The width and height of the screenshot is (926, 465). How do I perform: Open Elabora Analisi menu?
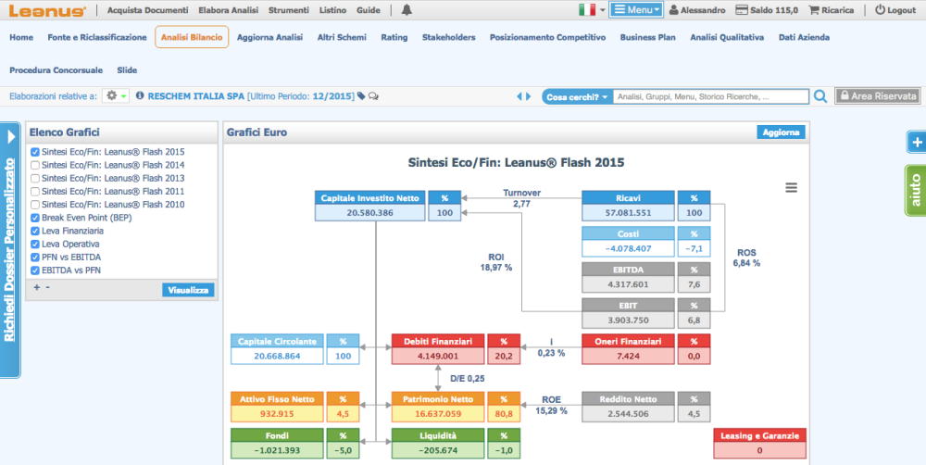pos(229,10)
